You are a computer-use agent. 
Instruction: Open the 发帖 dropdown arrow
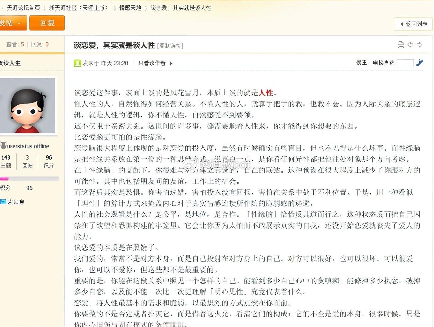tap(19, 23)
